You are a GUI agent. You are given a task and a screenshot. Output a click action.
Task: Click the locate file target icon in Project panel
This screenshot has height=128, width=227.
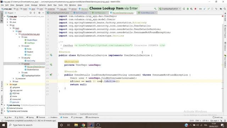point(31,13)
